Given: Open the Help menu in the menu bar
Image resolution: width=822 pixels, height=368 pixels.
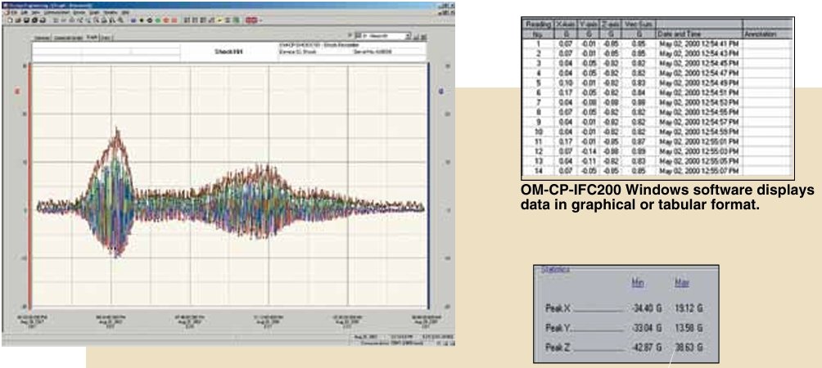Looking at the screenshot, I should [125, 12].
